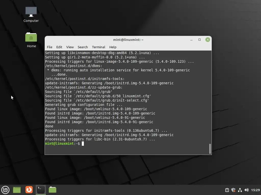Click the 'Found linux image: /boot/vmlinuz-5.4.0-109-generic' line

tap(96, 109)
